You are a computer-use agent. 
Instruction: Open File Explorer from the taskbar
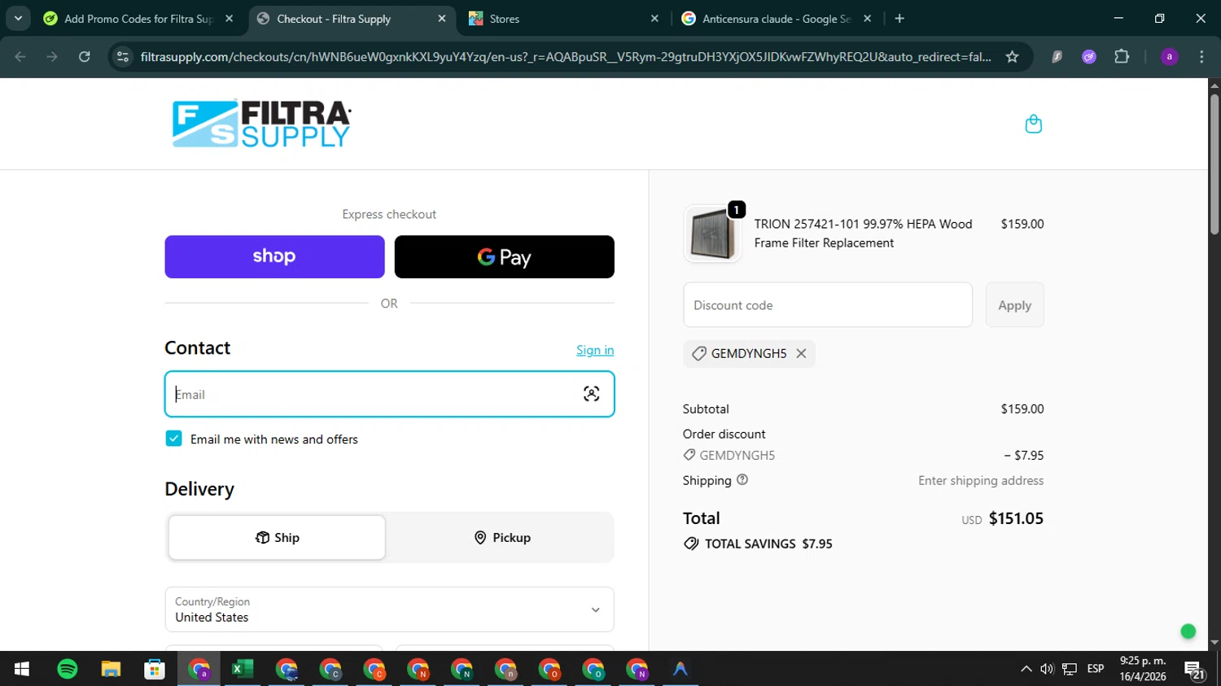pos(111,669)
